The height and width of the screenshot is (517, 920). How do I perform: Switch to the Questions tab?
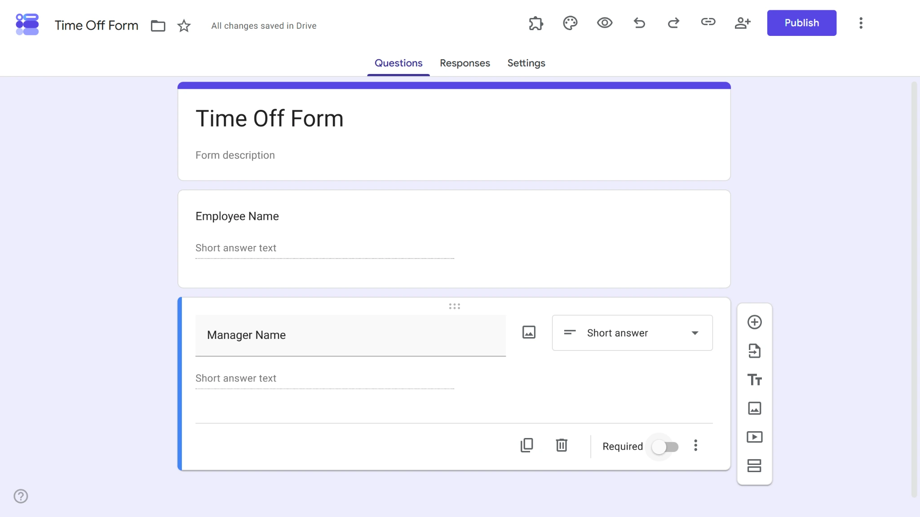pyautogui.click(x=398, y=63)
